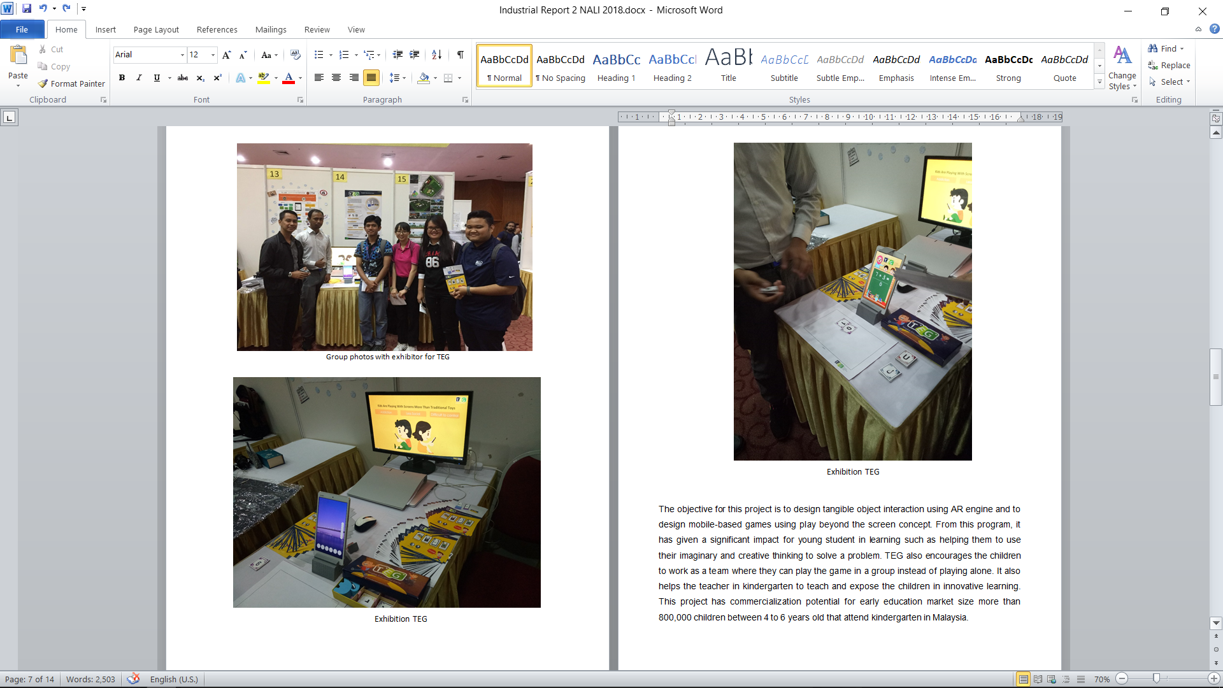Click the Clear Formatting icon

(x=295, y=55)
